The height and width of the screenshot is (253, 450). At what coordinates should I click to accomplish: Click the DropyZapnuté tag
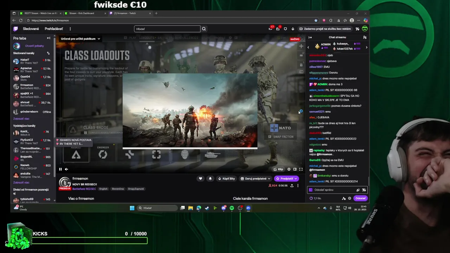click(x=136, y=189)
